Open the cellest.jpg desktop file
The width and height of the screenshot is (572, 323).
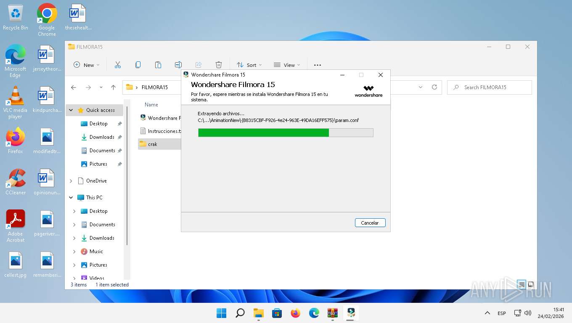click(x=16, y=265)
